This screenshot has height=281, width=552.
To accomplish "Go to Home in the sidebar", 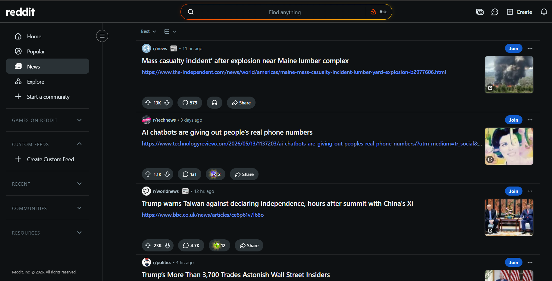I will 48,36.
